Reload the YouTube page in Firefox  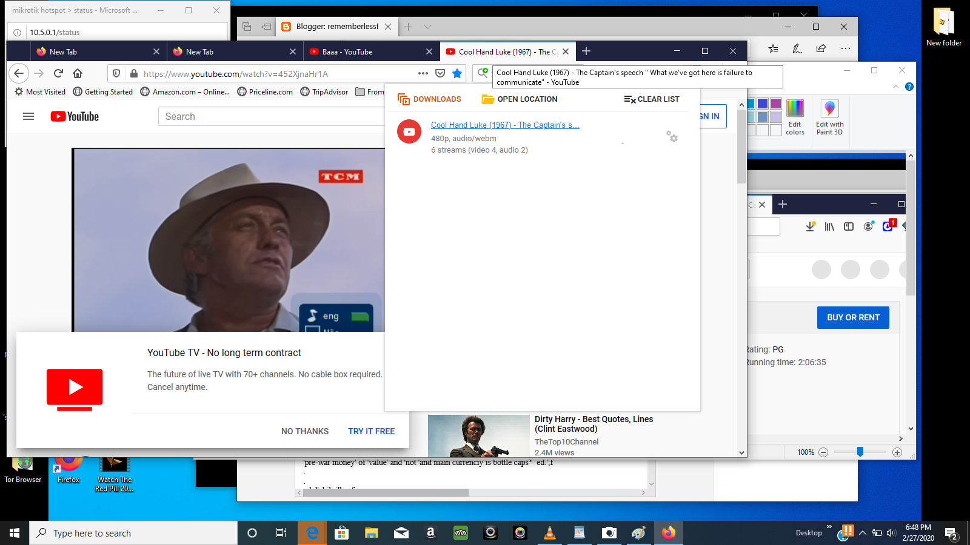pyautogui.click(x=58, y=73)
